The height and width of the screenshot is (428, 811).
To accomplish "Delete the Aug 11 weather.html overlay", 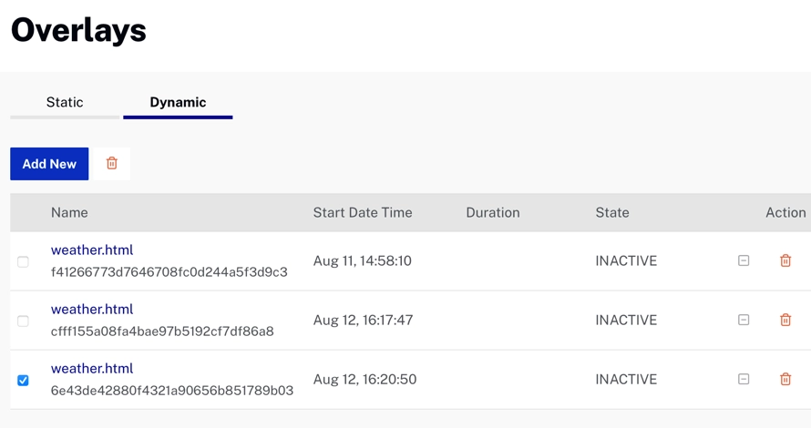I will click(x=785, y=261).
